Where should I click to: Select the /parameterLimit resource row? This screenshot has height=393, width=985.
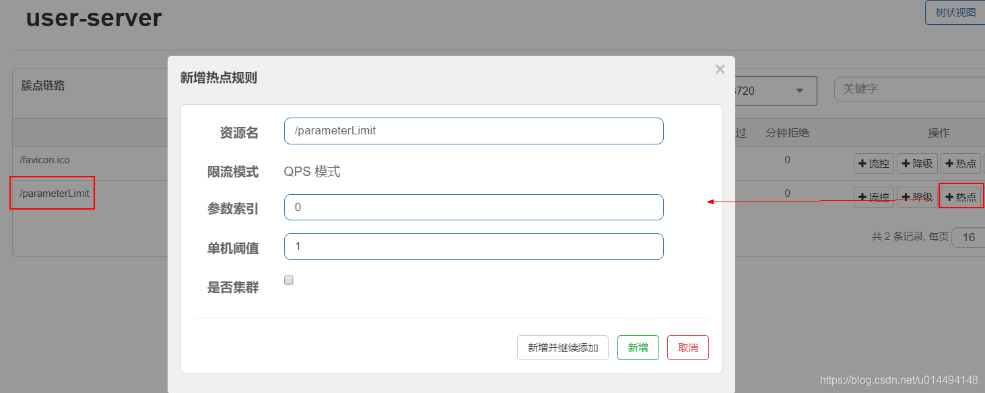click(x=55, y=193)
